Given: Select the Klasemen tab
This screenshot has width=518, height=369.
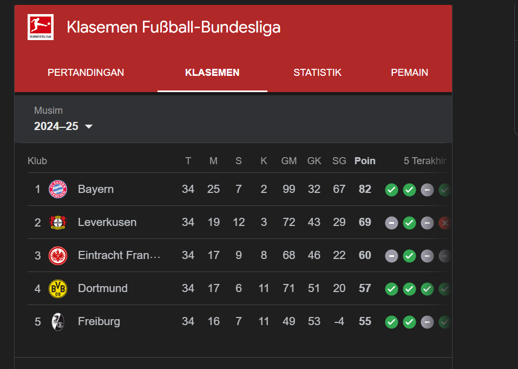Looking at the screenshot, I should point(212,73).
